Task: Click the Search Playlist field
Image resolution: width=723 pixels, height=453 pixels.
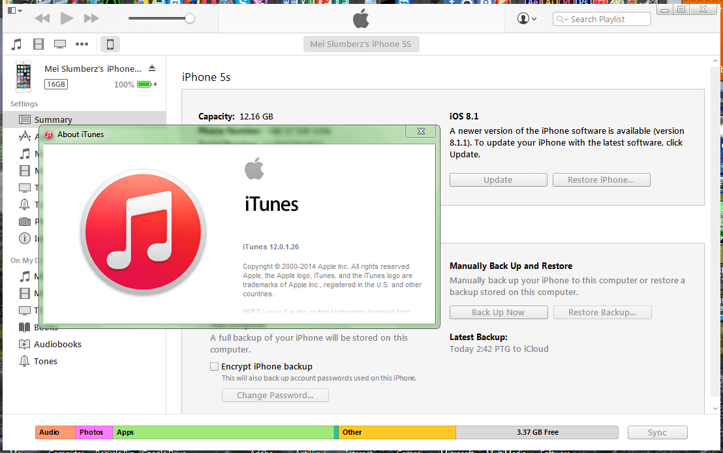Action: pyautogui.click(x=602, y=19)
